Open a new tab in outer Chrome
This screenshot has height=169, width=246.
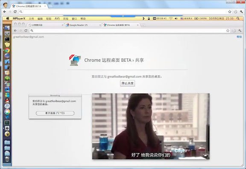[50, 6]
